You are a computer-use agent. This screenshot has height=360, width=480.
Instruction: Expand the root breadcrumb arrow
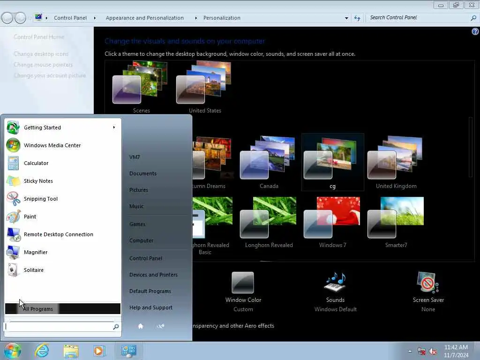point(46,18)
